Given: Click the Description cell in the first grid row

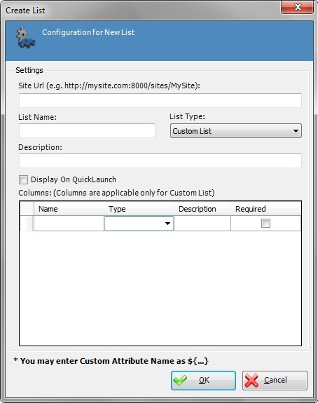Looking at the screenshot, I should tap(202, 224).
